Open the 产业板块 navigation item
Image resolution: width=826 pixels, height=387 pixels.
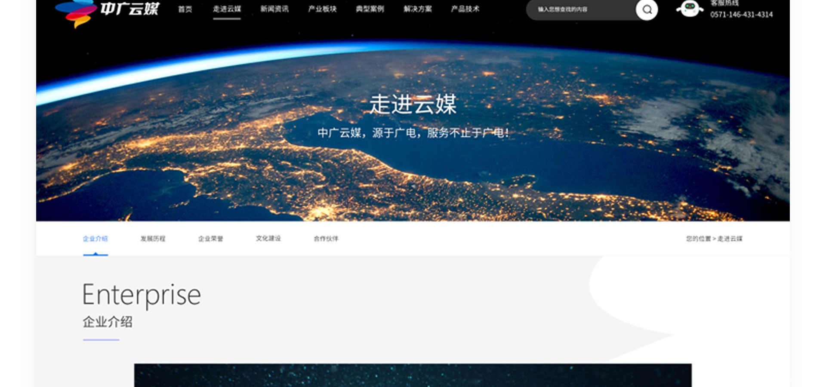pyautogui.click(x=322, y=9)
